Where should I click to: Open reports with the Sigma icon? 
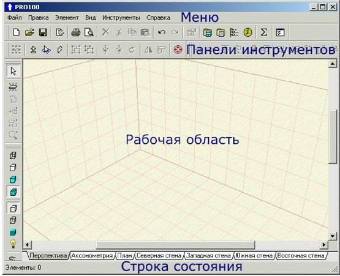click(263, 32)
